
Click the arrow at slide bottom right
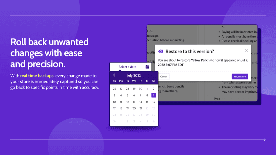[265, 140]
